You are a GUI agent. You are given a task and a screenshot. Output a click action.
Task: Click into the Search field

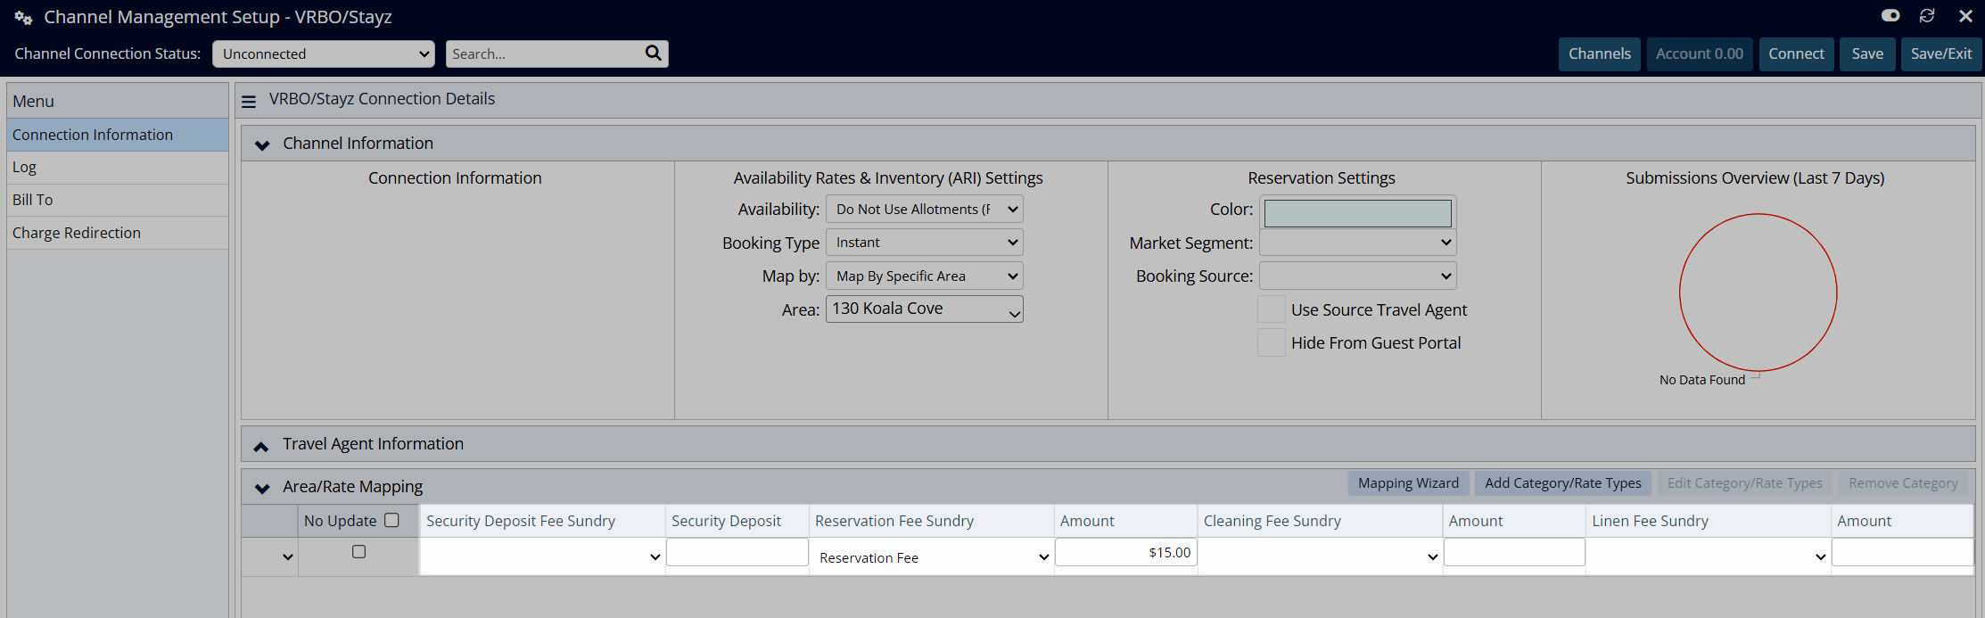coord(545,54)
